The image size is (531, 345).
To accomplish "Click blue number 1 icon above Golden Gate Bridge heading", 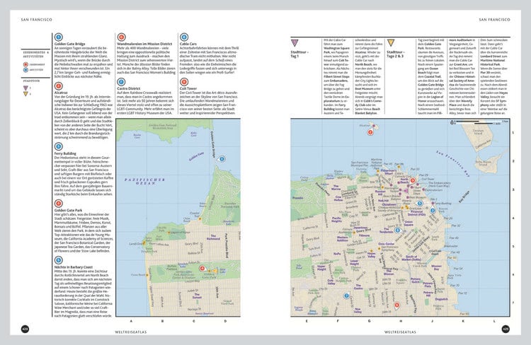I will [x=59, y=37].
